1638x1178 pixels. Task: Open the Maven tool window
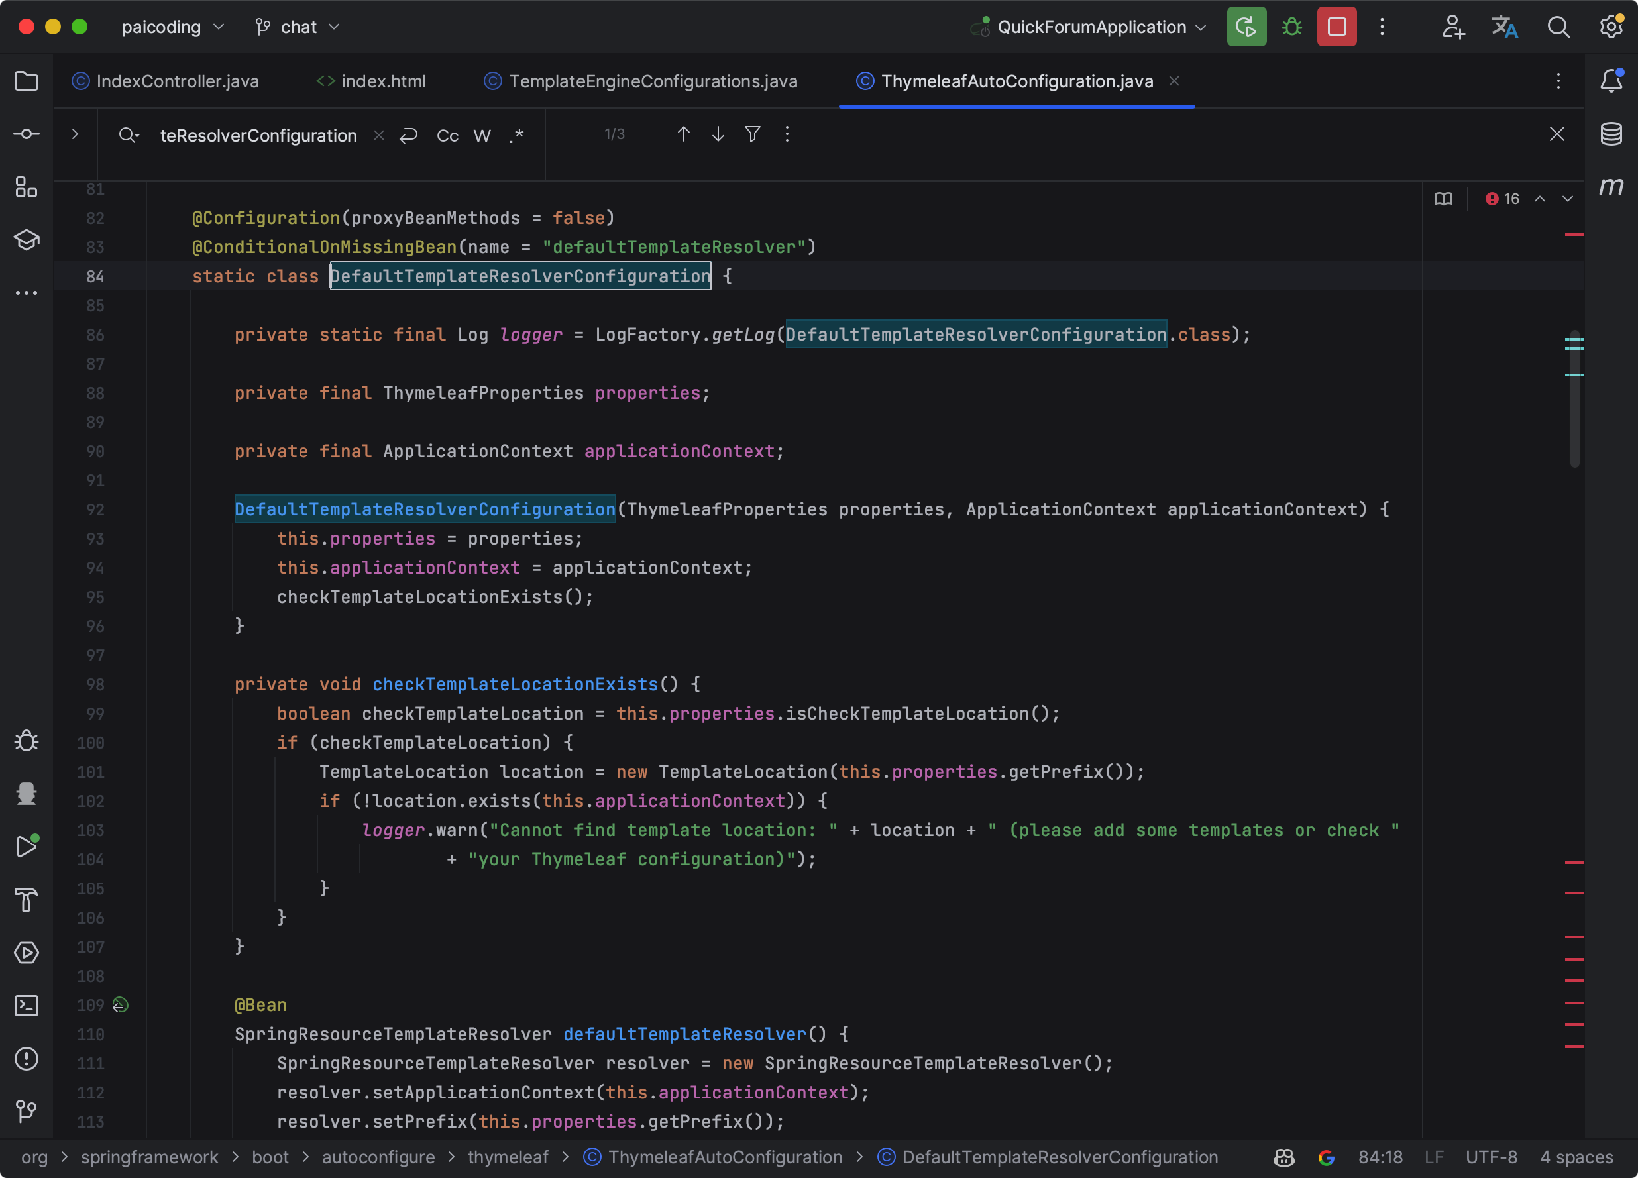click(x=1611, y=187)
